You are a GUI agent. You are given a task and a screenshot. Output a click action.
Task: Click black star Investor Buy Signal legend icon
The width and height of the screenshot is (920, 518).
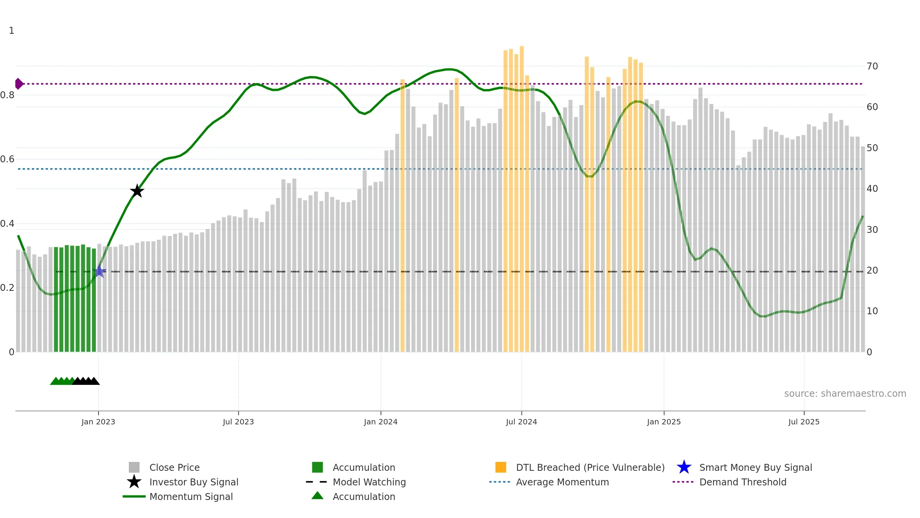[134, 482]
